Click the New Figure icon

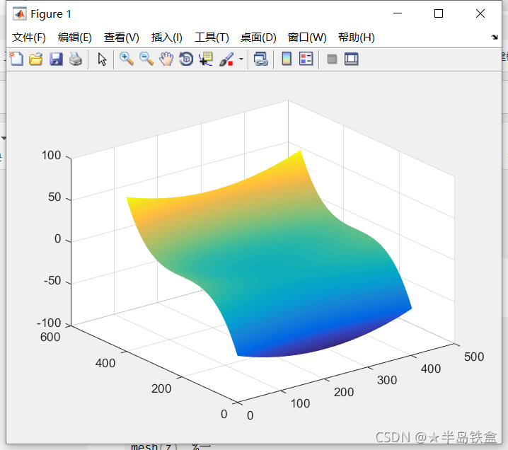click(x=16, y=59)
